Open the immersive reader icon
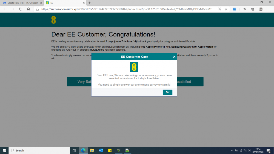Image resolution: width=274 pixels, height=154 pixels. tap(219, 9)
